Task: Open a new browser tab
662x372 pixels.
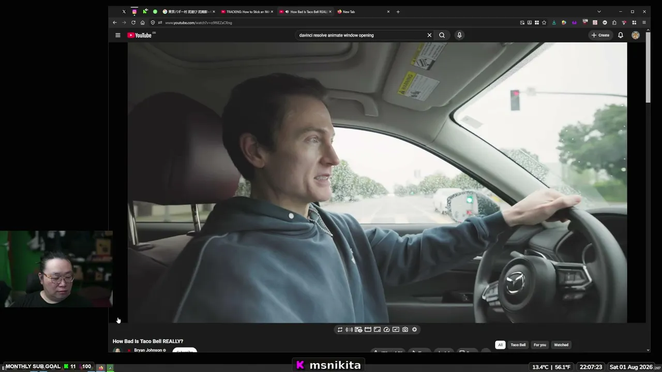Action: tap(398, 11)
